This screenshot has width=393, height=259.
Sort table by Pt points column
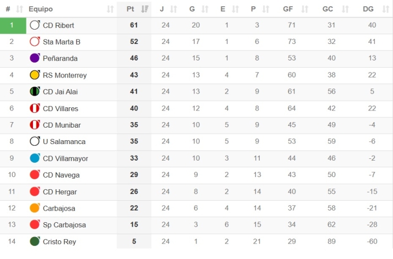click(134, 9)
